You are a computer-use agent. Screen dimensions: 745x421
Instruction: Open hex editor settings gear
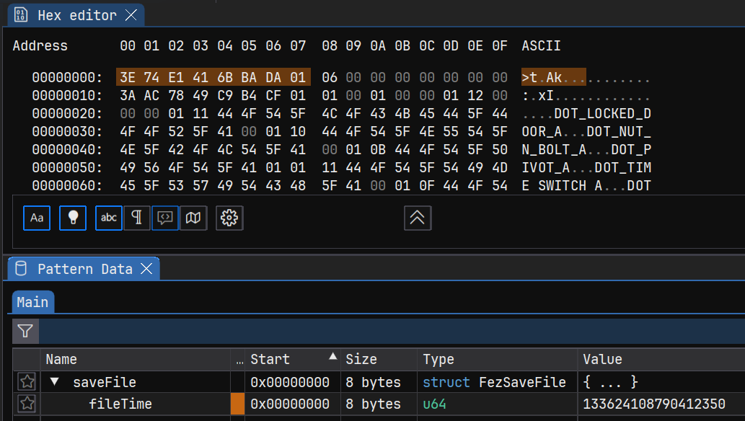tap(229, 218)
